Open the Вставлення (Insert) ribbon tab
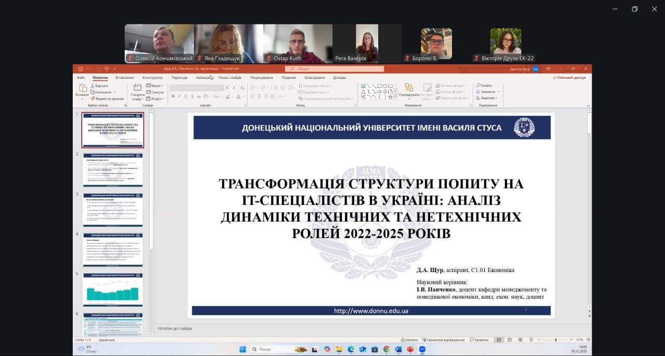Viewport: 665px width, 356px height. 125,78
